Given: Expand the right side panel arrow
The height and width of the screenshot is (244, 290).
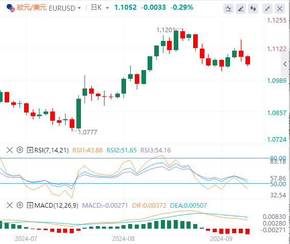Looking at the screenshot, I should 285,64.
